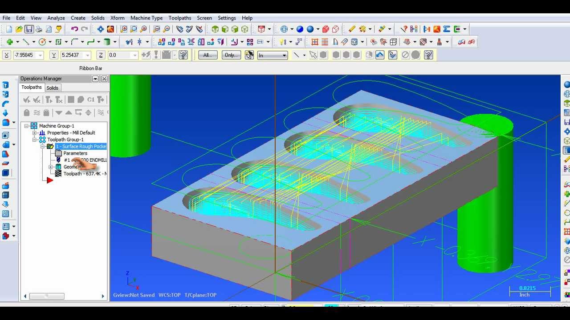Screen dimensions: 570x320
Task: Click the help question mark beside the Z field
Action: point(183,55)
